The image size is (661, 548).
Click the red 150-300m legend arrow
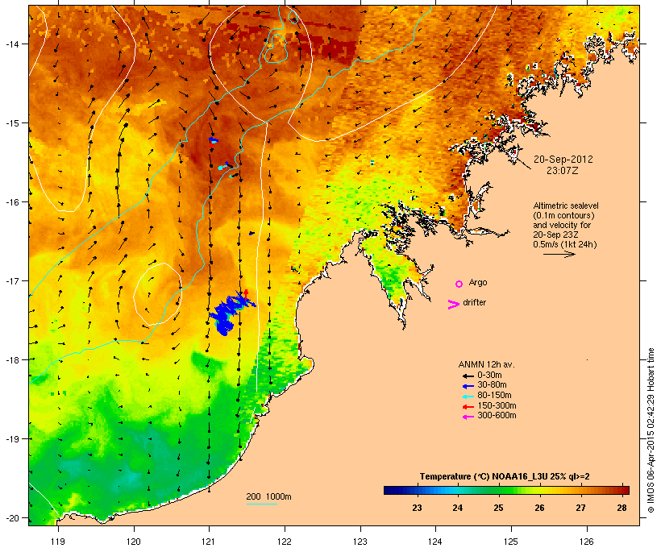click(x=468, y=407)
